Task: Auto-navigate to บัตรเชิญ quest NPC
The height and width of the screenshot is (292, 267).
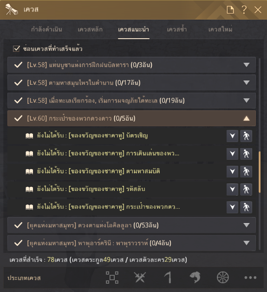Action: (246, 136)
